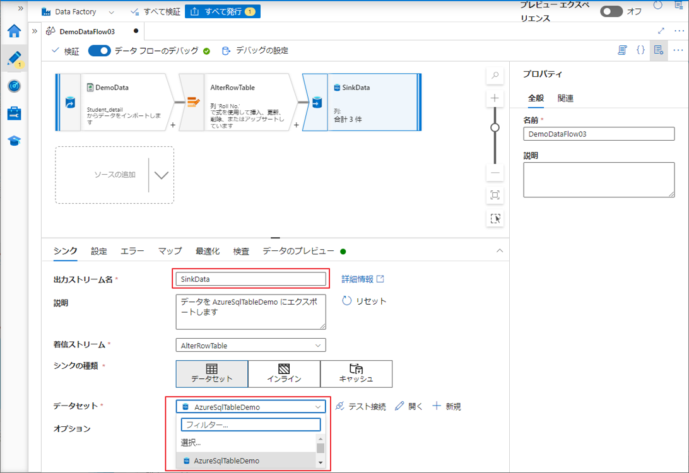Click the リセット button
Image resolution: width=689 pixels, height=473 pixels.
(x=364, y=301)
